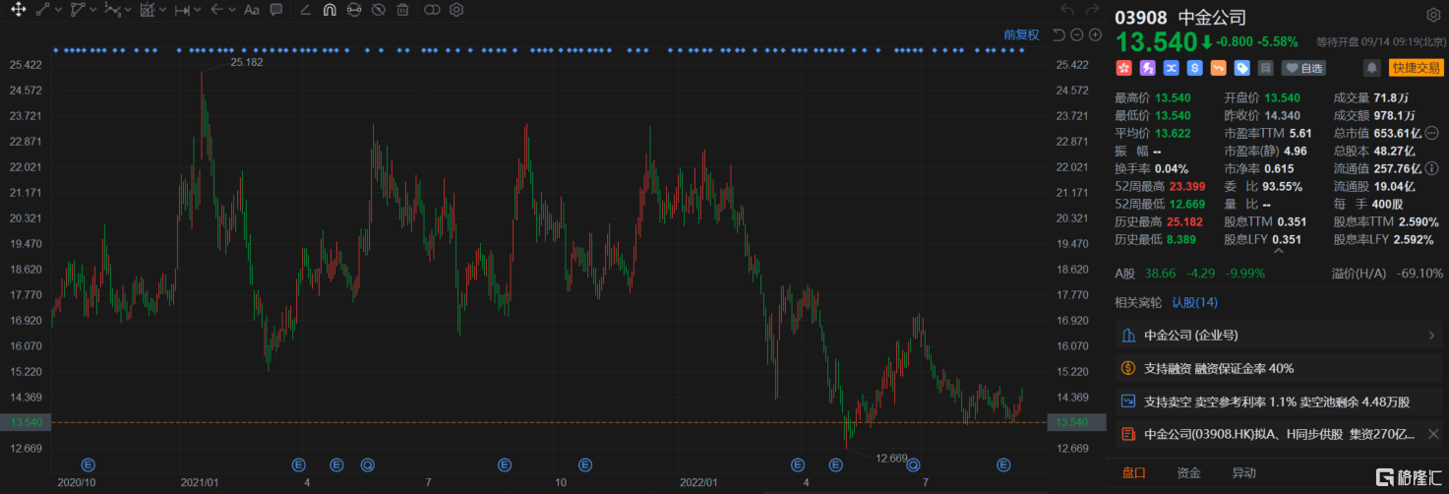1449x494 pixels.
Task: Click the gray note/memo icon
Action: 1265,68
